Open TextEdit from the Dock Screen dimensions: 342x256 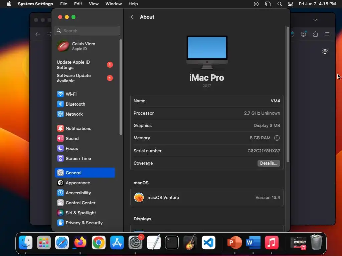154,242
